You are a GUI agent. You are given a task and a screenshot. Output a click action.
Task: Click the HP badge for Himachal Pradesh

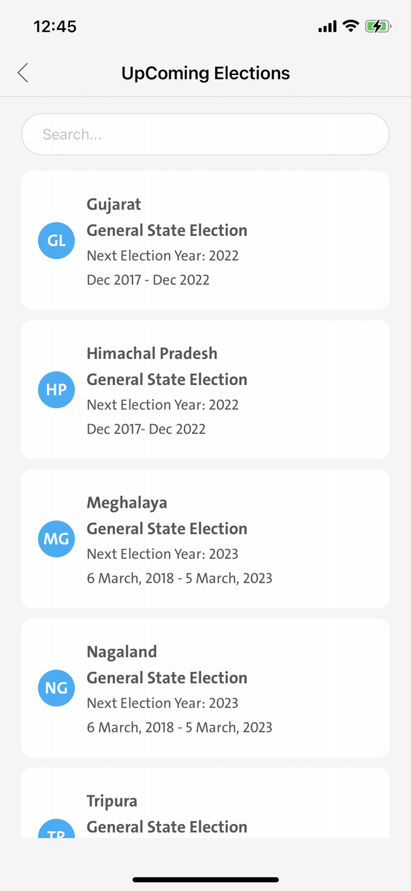click(56, 390)
